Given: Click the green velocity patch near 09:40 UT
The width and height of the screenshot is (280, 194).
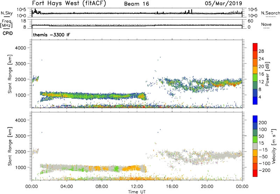Looking at the screenshot, I should click(x=117, y=168).
